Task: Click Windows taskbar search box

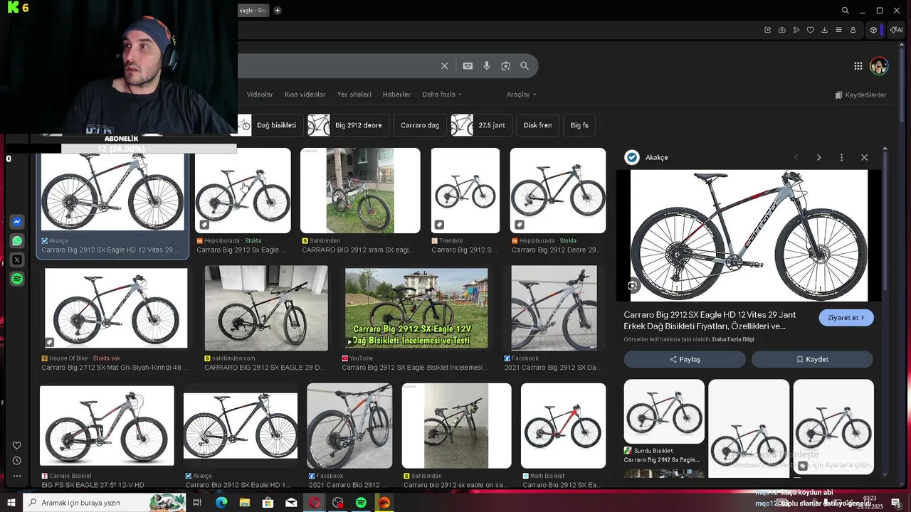Action: pyautogui.click(x=105, y=503)
